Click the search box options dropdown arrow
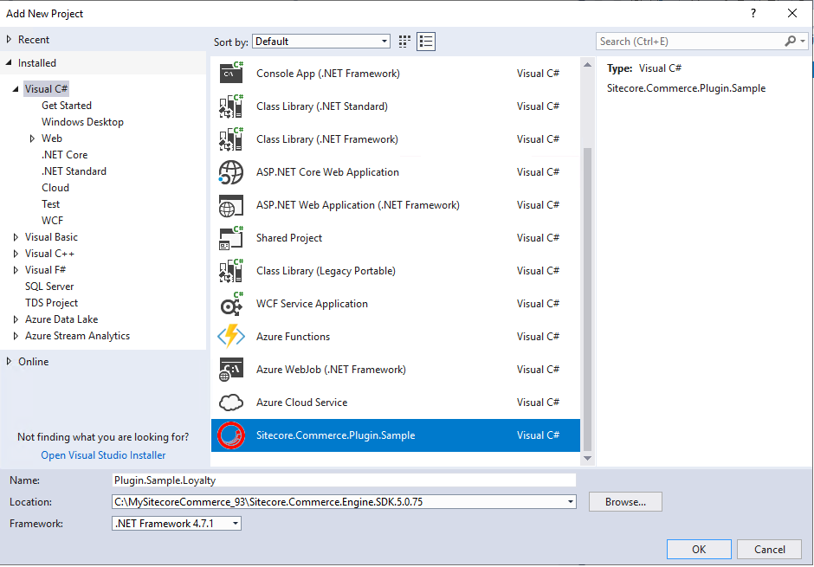 pos(803,41)
